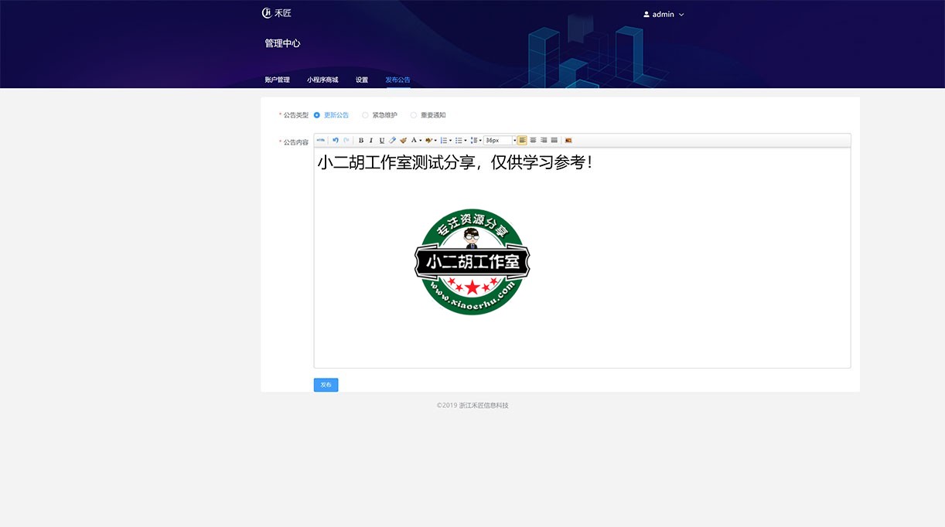Click the undo icon in the editor toolbar
The image size is (945, 527).
coord(336,140)
